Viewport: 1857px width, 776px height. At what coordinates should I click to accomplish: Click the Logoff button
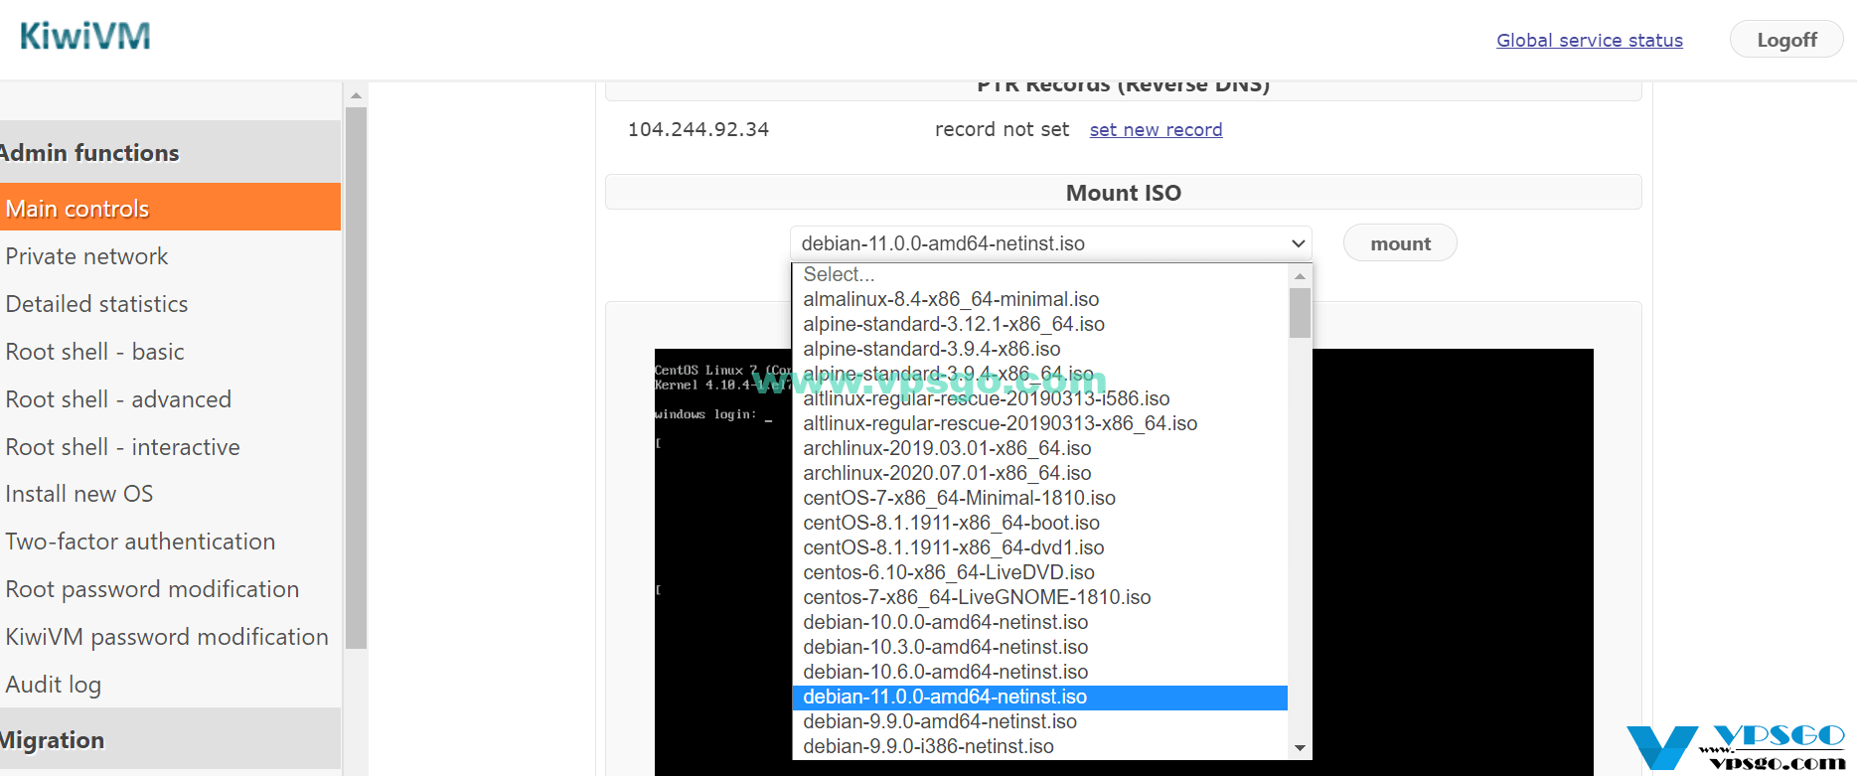1786,40
